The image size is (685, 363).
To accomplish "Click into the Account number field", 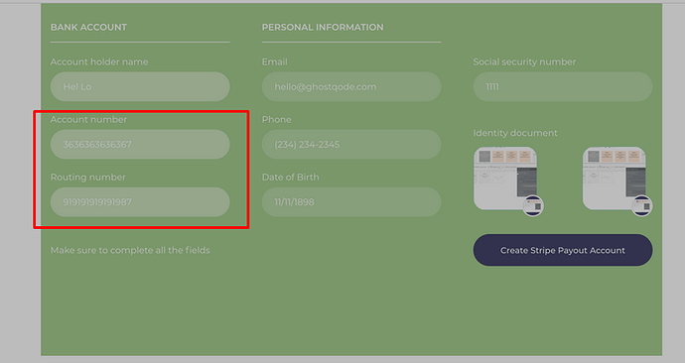I will pyautogui.click(x=140, y=145).
